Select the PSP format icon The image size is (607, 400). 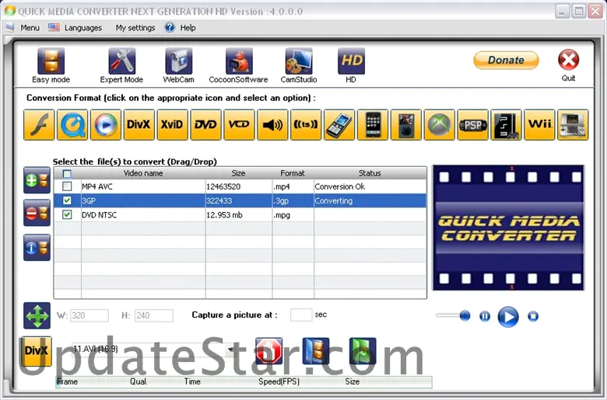tap(472, 124)
